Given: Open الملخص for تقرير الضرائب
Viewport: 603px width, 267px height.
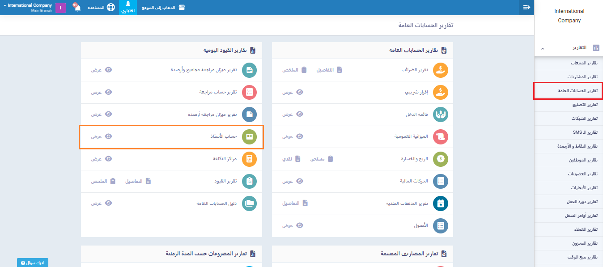Looking at the screenshot, I should (x=294, y=70).
